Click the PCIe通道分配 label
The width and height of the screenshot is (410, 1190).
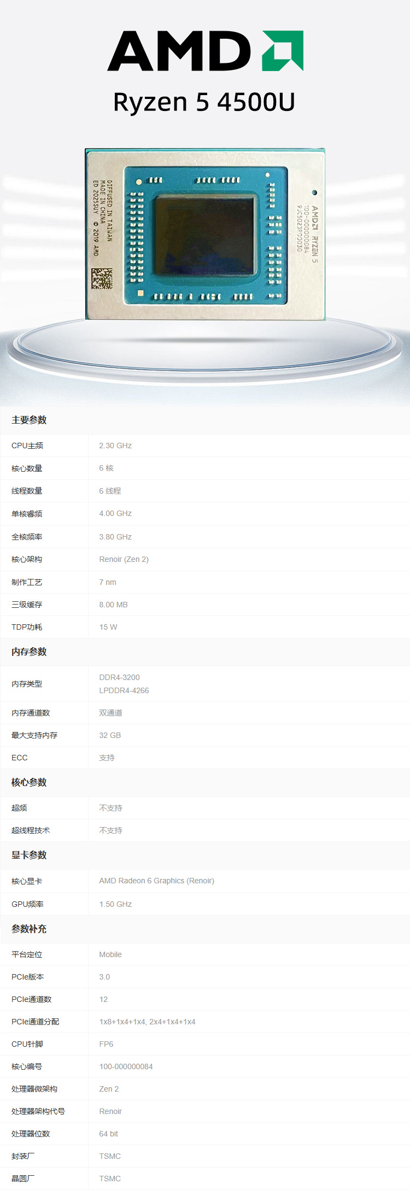35,1022
